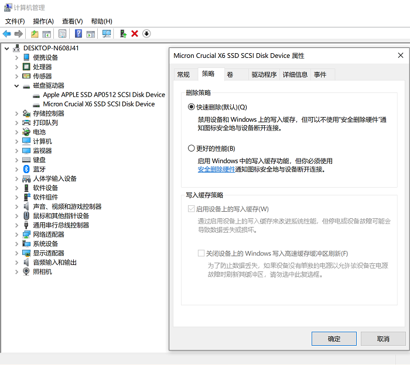Screen dimensions: 410x365
Task: Select the 计算机 tree item
Action: (x=42, y=141)
